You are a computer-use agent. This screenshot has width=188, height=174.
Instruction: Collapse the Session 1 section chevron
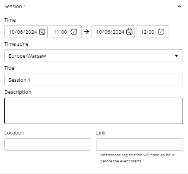pyautogui.click(x=179, y=7)
